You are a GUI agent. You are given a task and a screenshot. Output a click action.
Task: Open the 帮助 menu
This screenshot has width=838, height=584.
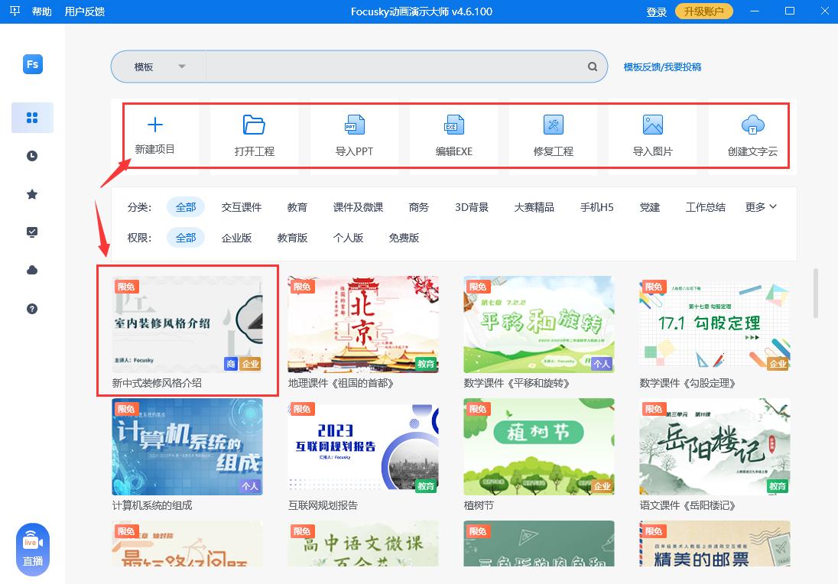pos(42,11)
